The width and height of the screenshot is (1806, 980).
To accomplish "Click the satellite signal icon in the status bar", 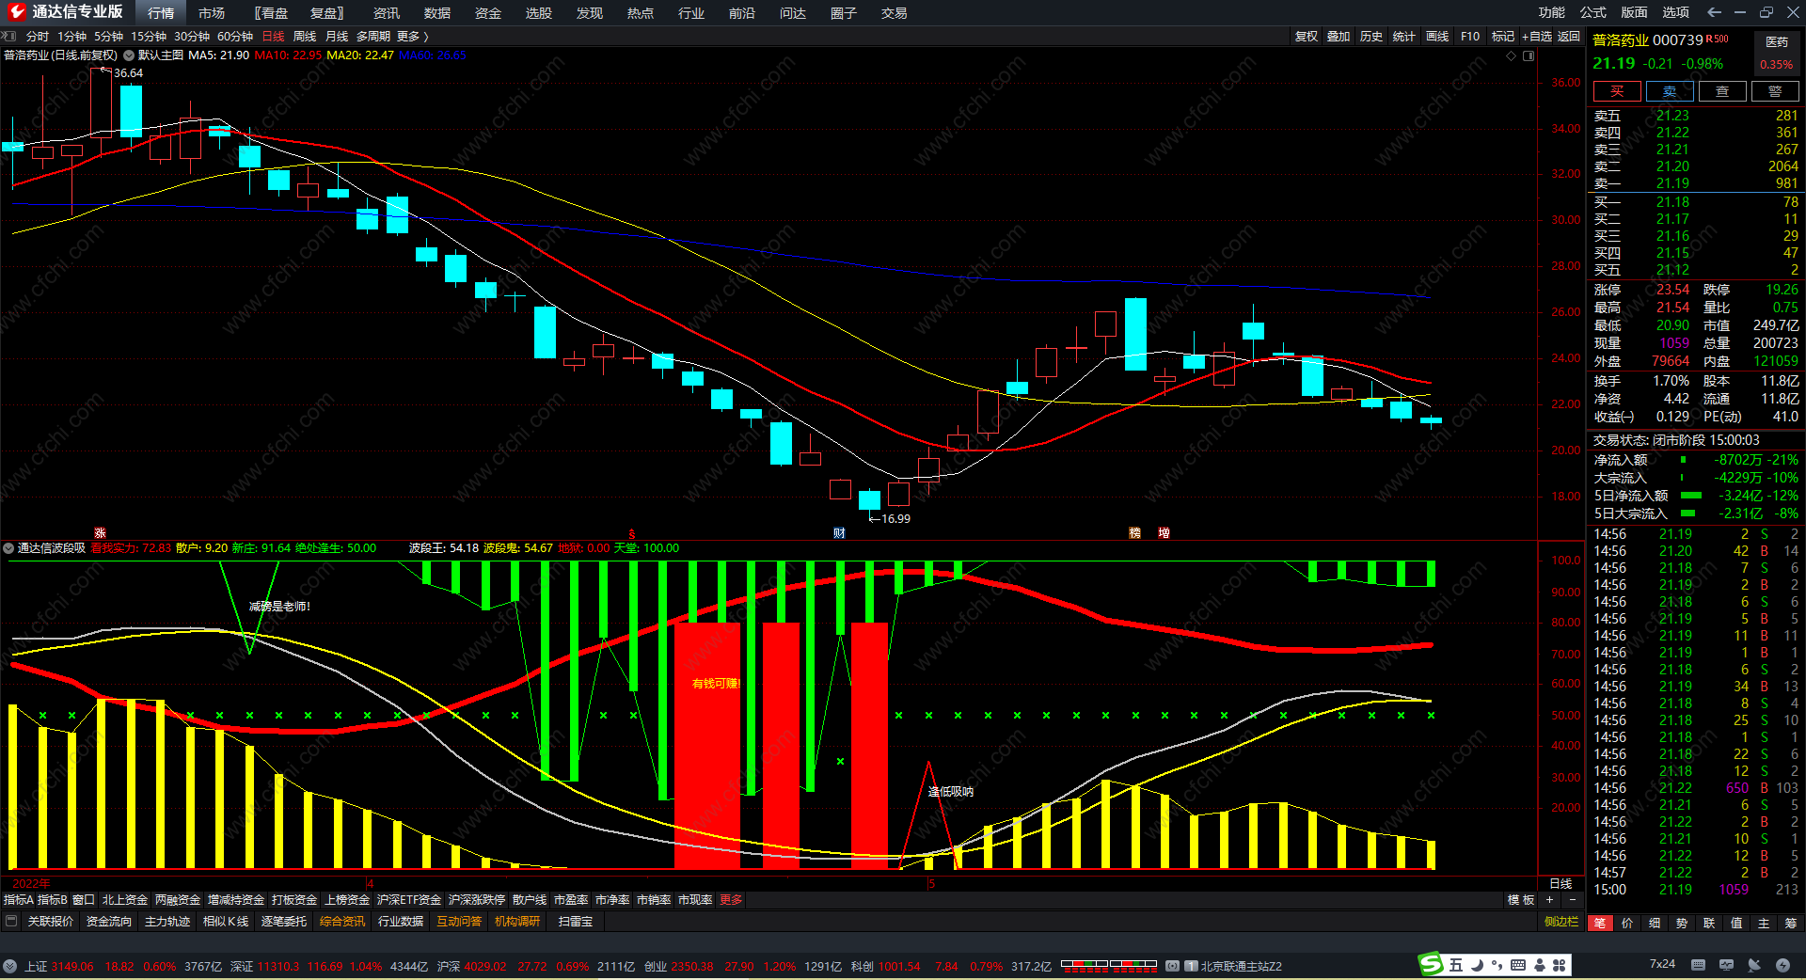I will point(1754,965).
